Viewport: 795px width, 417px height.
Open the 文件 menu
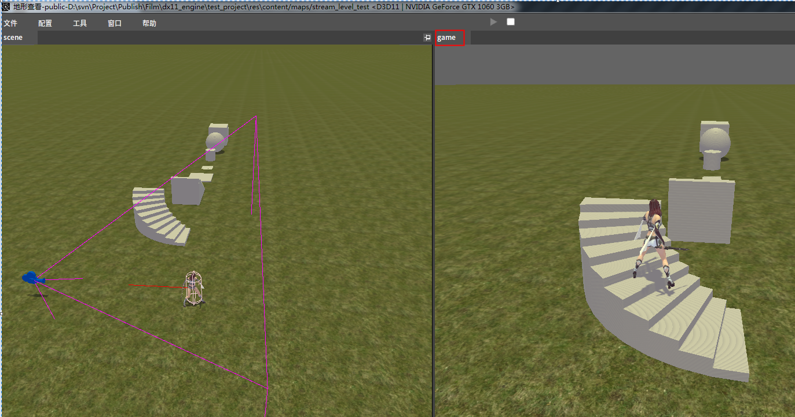(x=10, y=24)
